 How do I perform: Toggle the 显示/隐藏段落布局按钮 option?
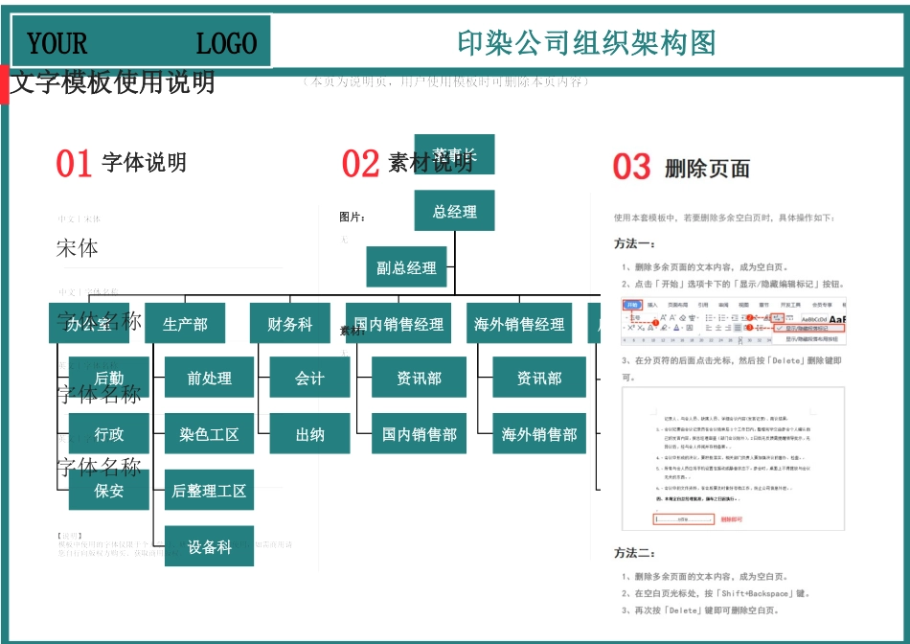point(811,339)
